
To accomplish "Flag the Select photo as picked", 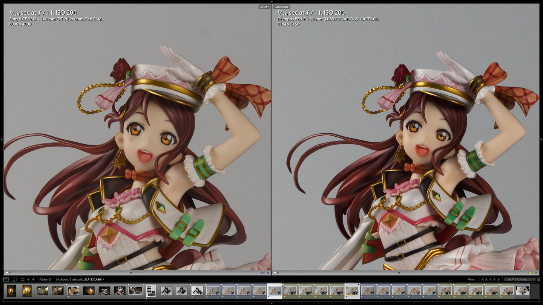I will coord(7,273).
